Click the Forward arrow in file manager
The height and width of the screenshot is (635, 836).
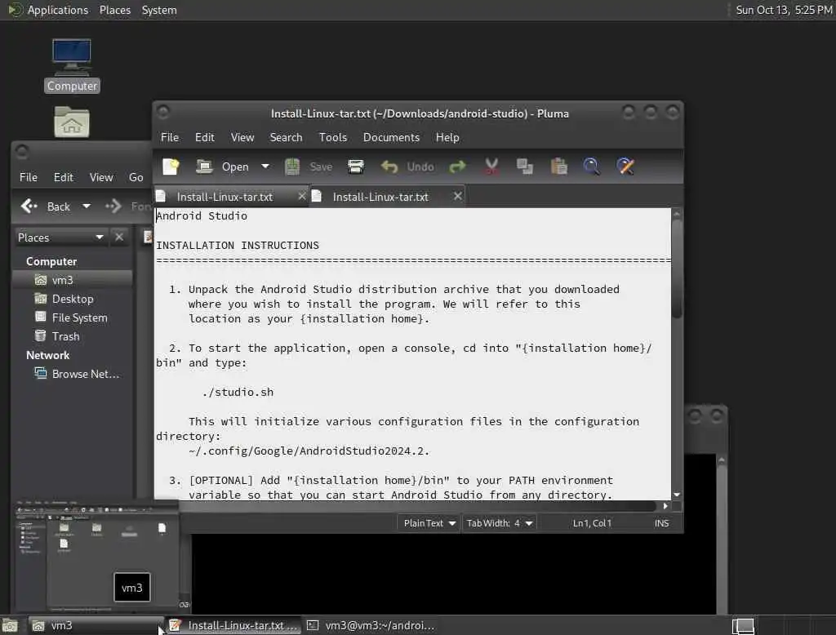(113, 206)
